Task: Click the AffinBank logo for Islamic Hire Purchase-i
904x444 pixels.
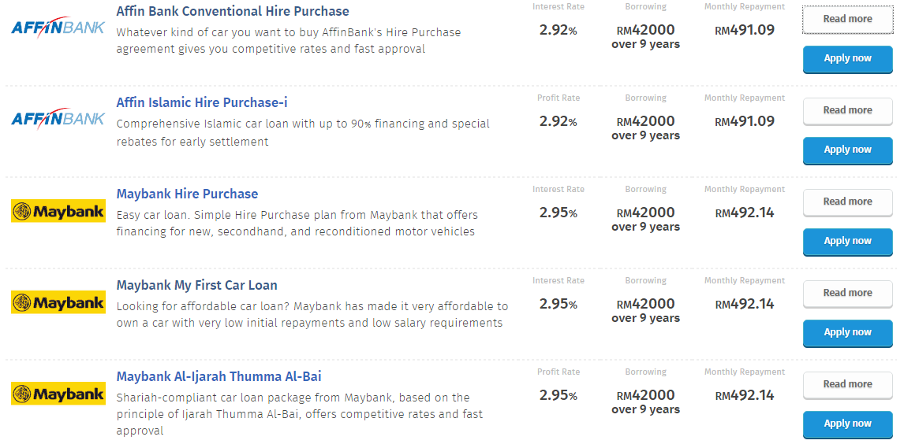Action: coord(58,118)
